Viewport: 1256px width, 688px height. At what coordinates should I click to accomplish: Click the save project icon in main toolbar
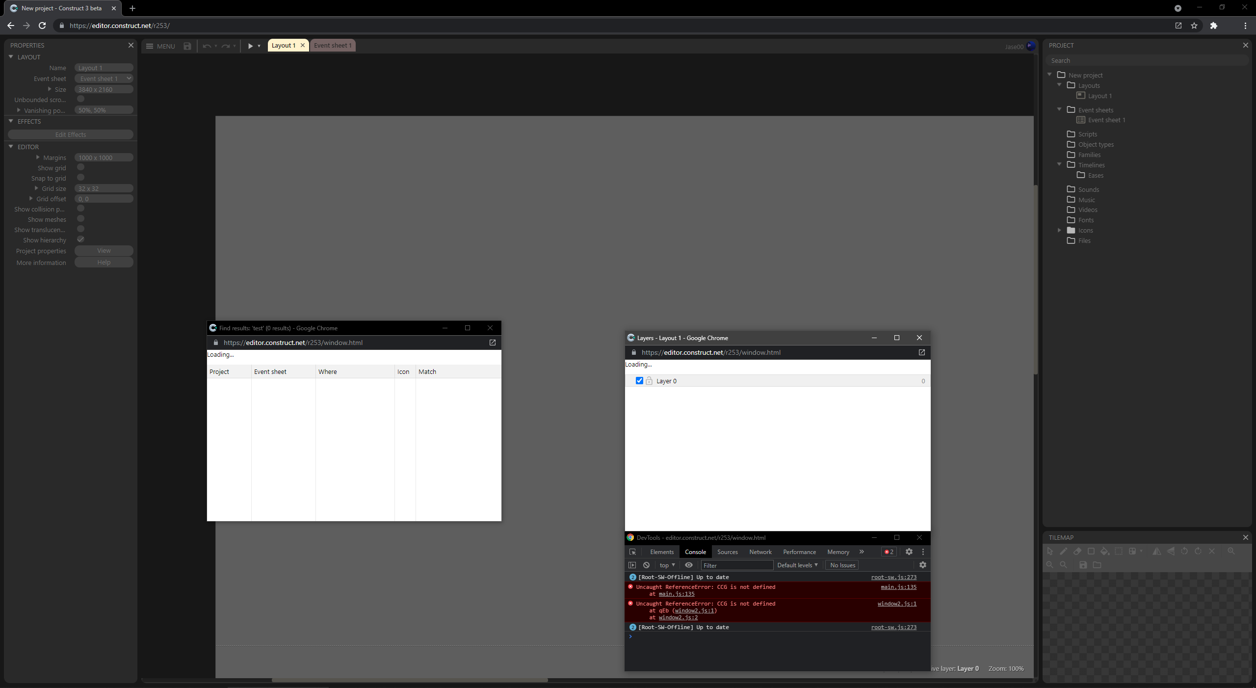pos(187,46)
